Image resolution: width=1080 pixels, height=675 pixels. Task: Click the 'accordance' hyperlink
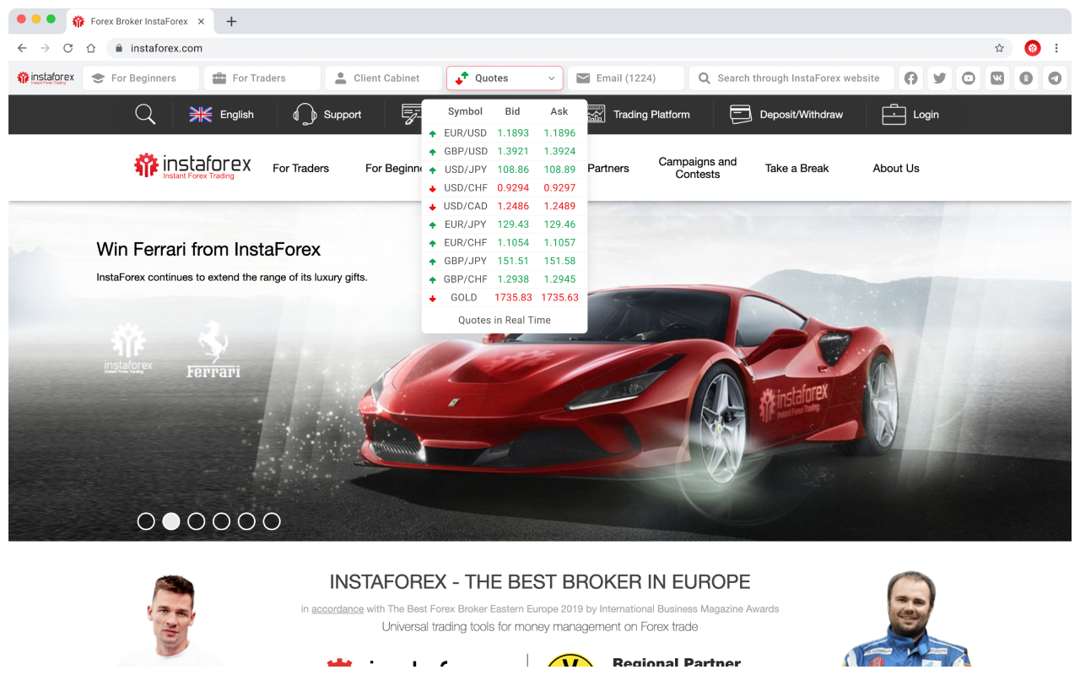coord(337,608)
